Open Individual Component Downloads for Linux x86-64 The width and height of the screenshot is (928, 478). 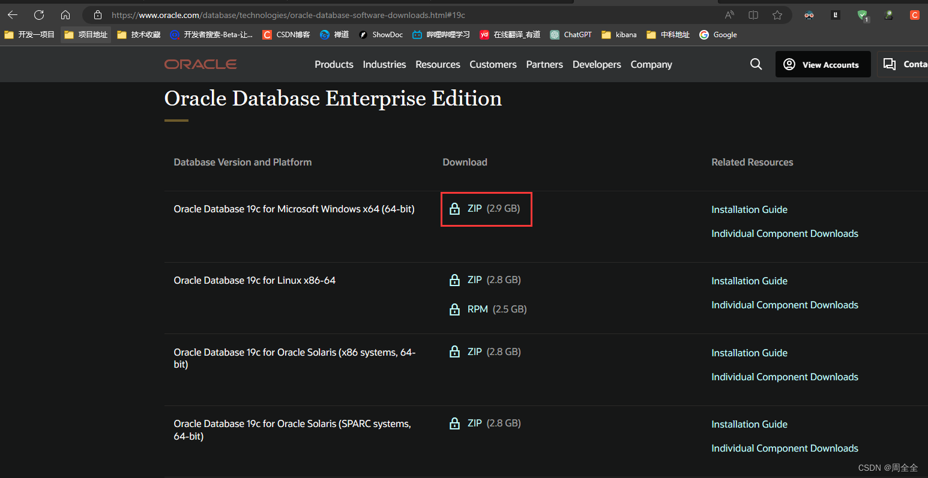(x=785, y=305)
